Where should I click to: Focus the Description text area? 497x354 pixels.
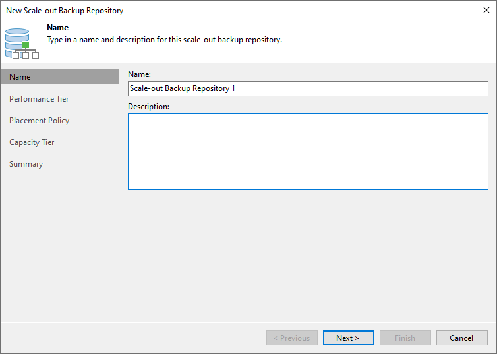307,151
